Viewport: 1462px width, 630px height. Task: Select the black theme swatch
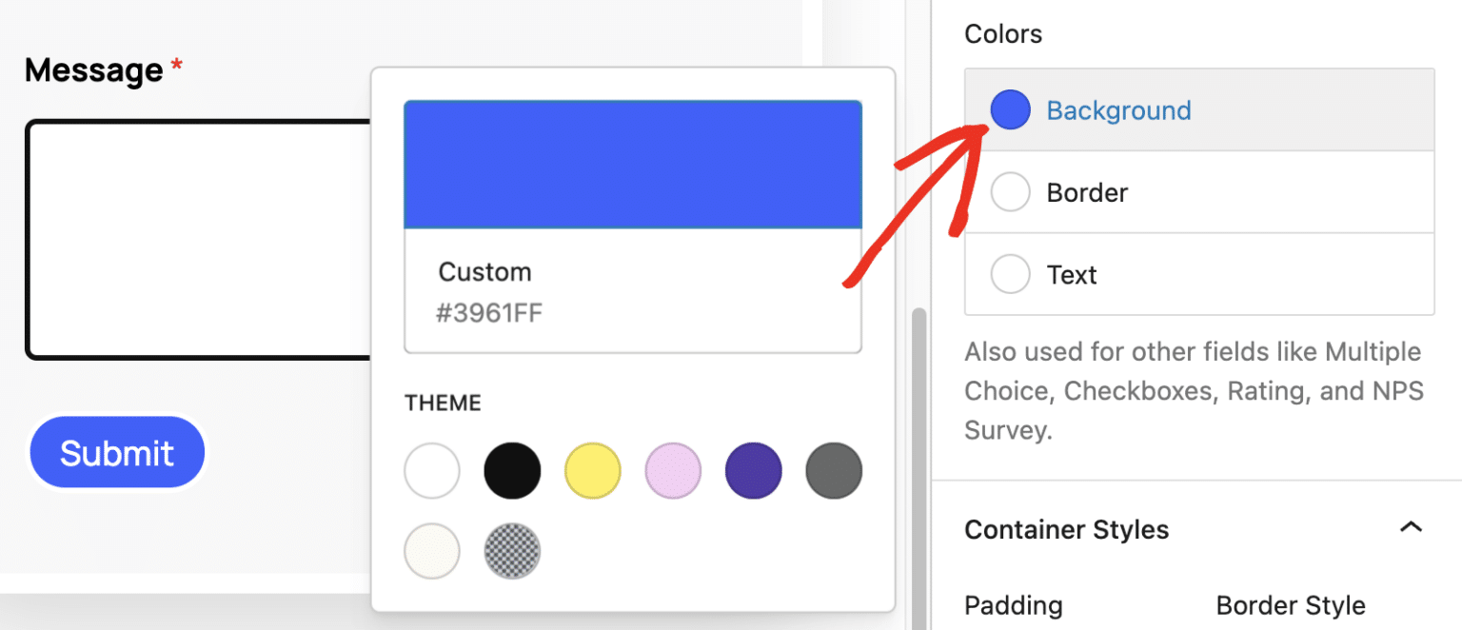(512, 470)
